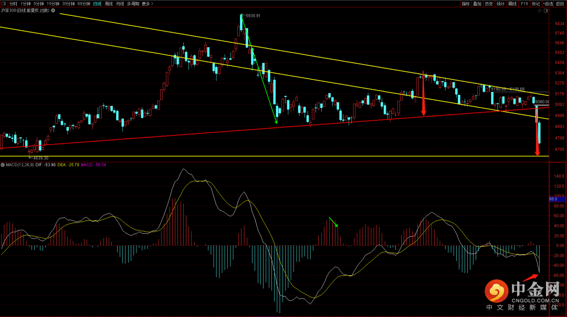Open the 多周期 multi-period view
Screen dimensions: 567x317
[x=133, y=4]
